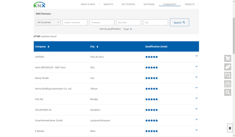Open the COMMUNITY menu tab
The height and width of the screenshot is (137, 235).
click(170, 4)
